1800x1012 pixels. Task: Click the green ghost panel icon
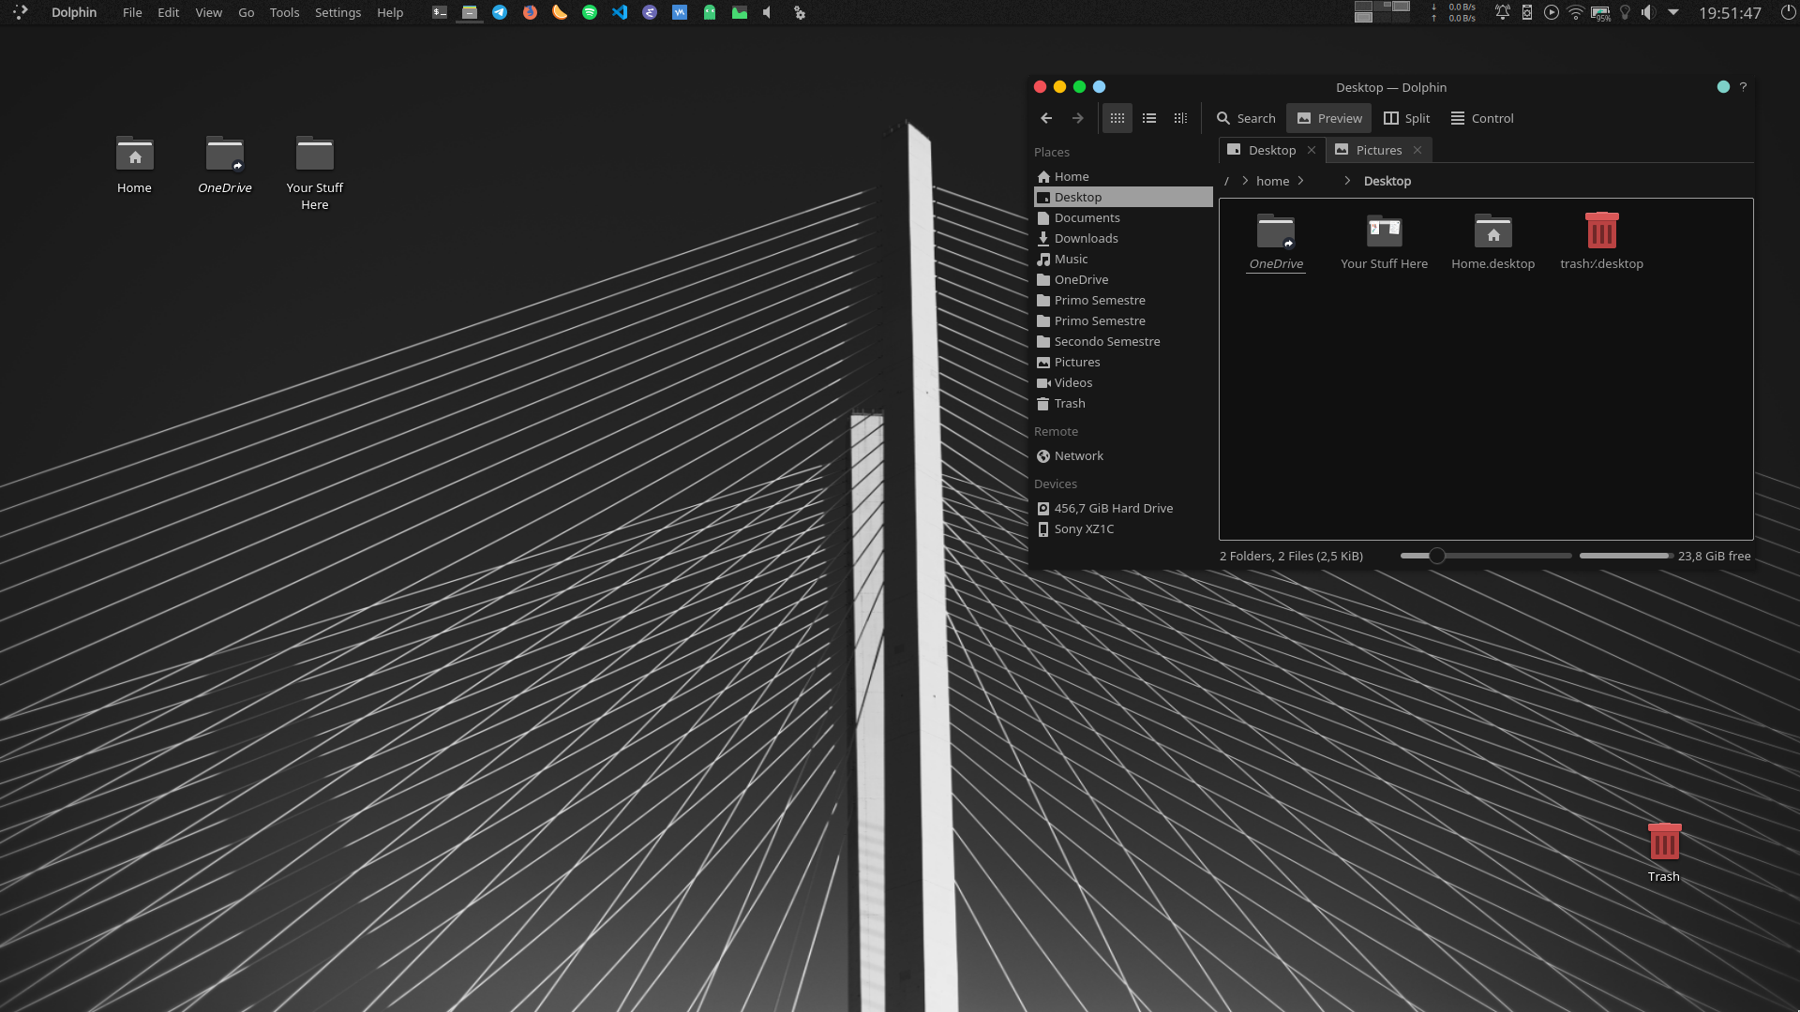[x=710, y=12]
